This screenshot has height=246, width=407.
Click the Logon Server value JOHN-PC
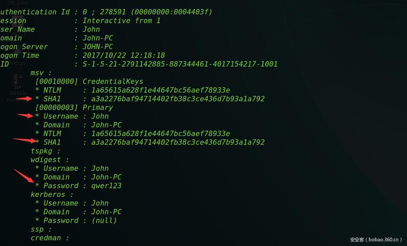tap(97, 47)
